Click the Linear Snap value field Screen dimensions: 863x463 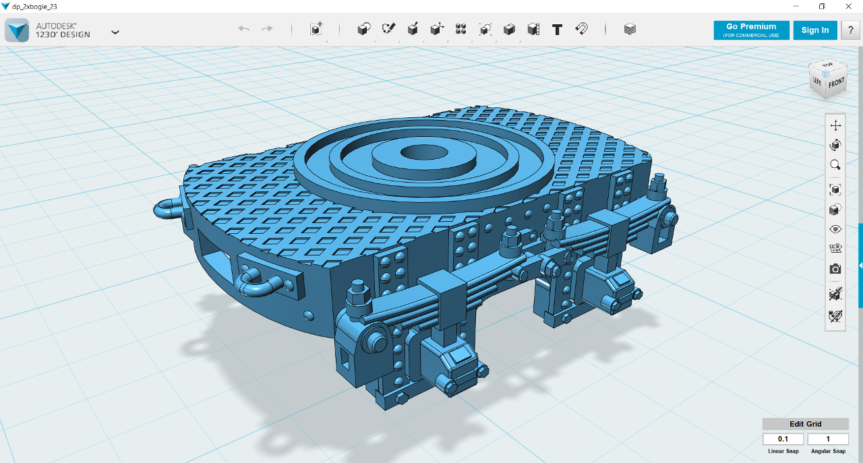coord(783,439)
